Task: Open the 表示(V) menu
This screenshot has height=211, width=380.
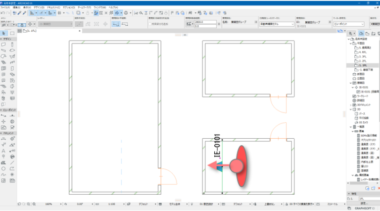Action: point(27,7)
